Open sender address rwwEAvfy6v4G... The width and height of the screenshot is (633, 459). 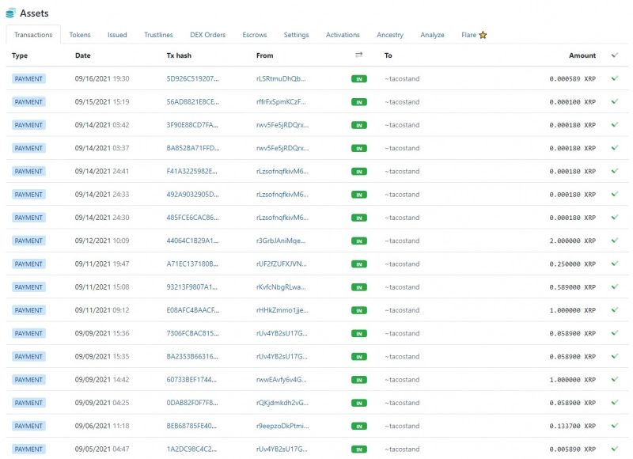click(x=281, y=380)
